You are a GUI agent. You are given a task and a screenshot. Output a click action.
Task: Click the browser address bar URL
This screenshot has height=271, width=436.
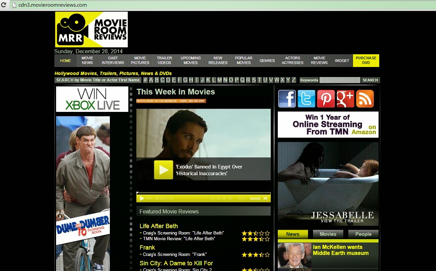(52, 5)
